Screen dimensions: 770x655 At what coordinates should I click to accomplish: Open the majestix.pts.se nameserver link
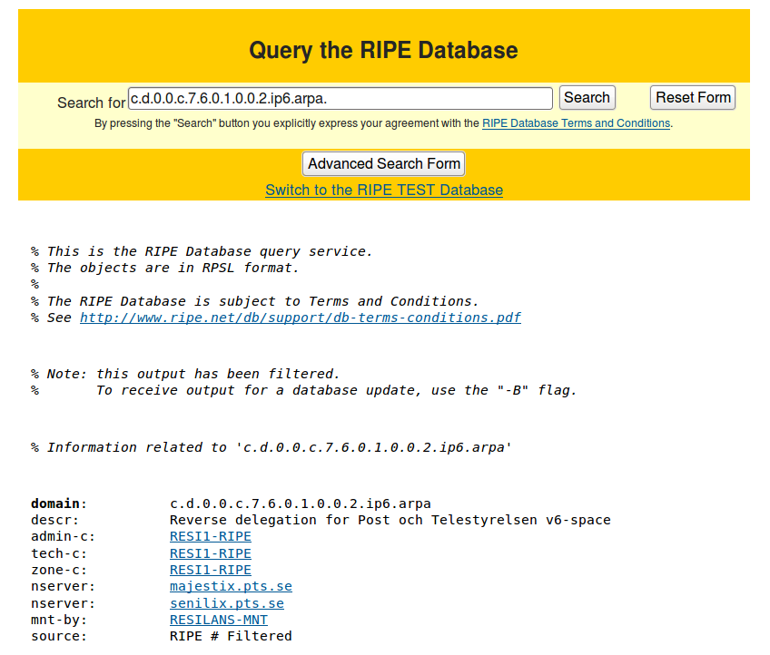click(231, 587)
